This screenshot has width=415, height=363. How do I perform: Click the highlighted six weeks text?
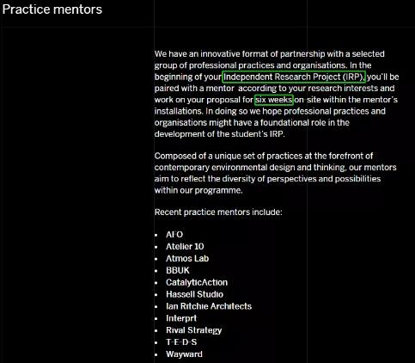click(274, 100)
